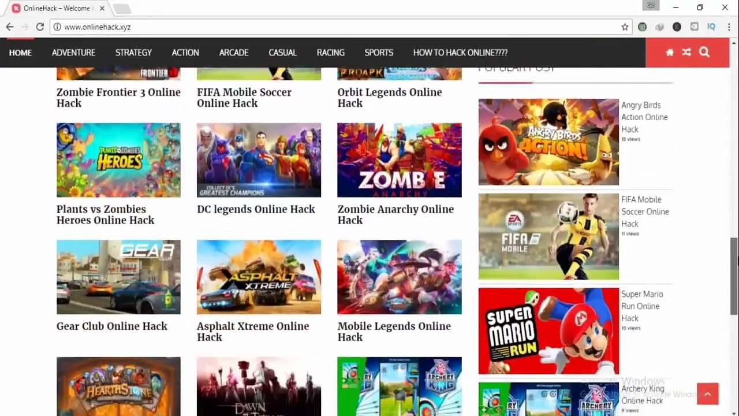Click the Gear Club thumbnail image
The image size is (739, 416).
tap(118, 277)
